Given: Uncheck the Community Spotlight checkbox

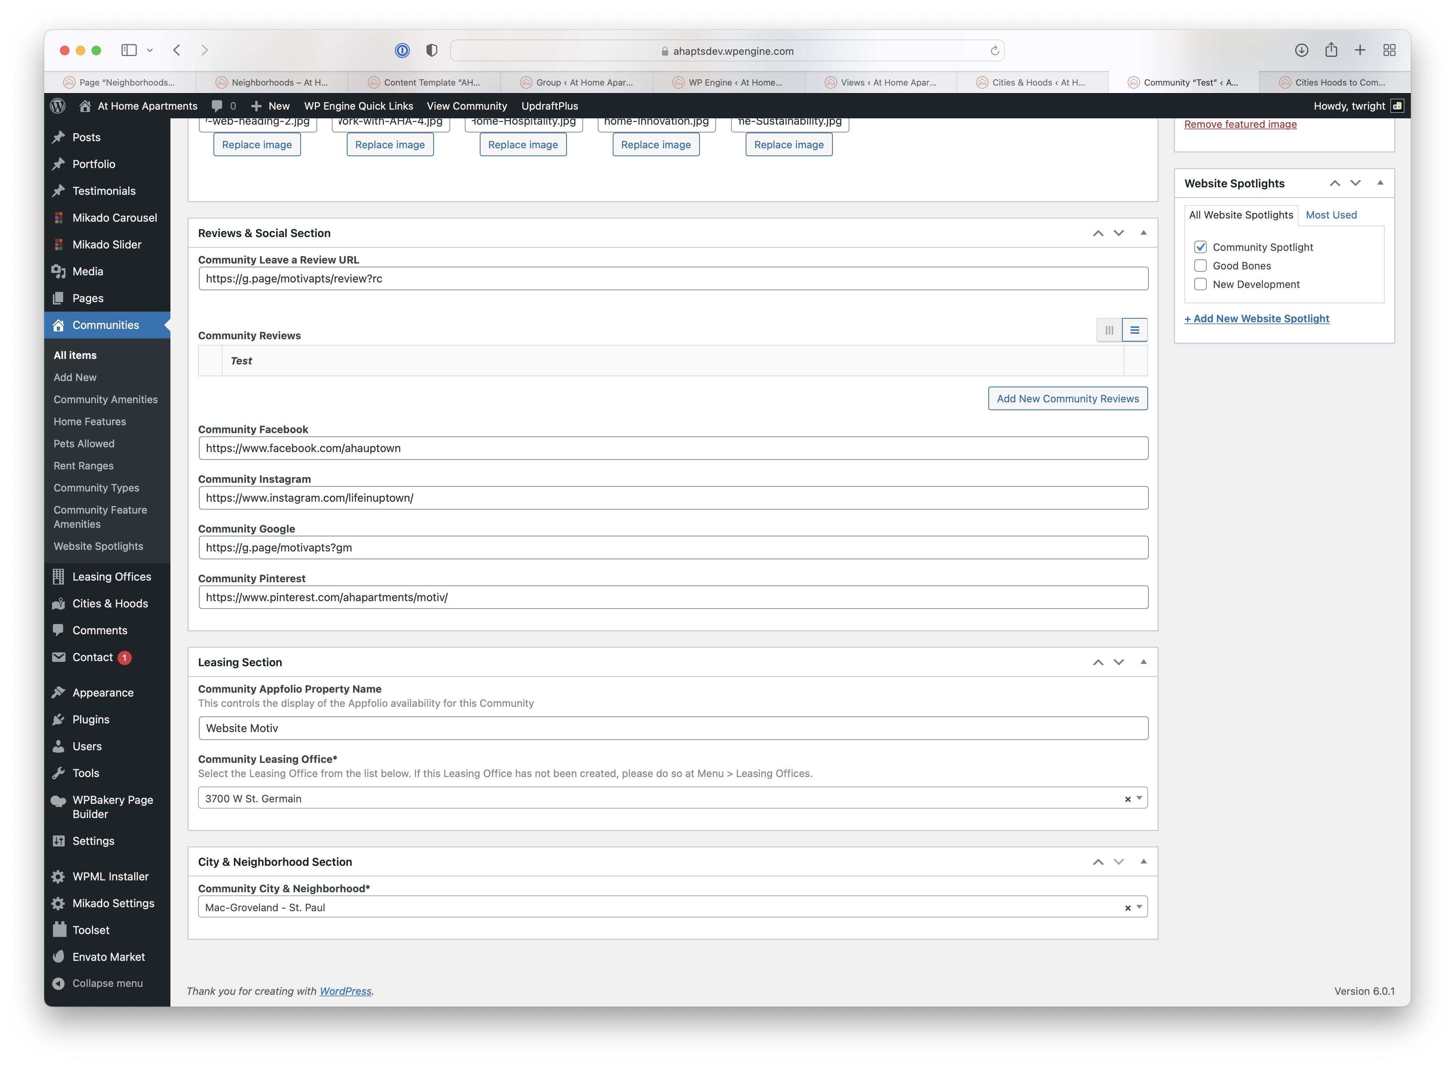Looking at the screenshot, I should pyautogui.click(x=1201, y=248).
